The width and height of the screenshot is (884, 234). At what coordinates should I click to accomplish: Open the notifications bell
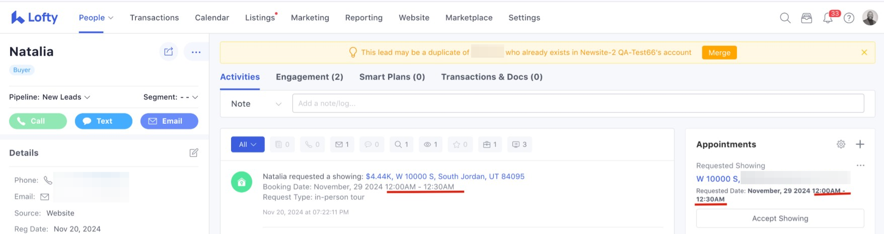828,18
